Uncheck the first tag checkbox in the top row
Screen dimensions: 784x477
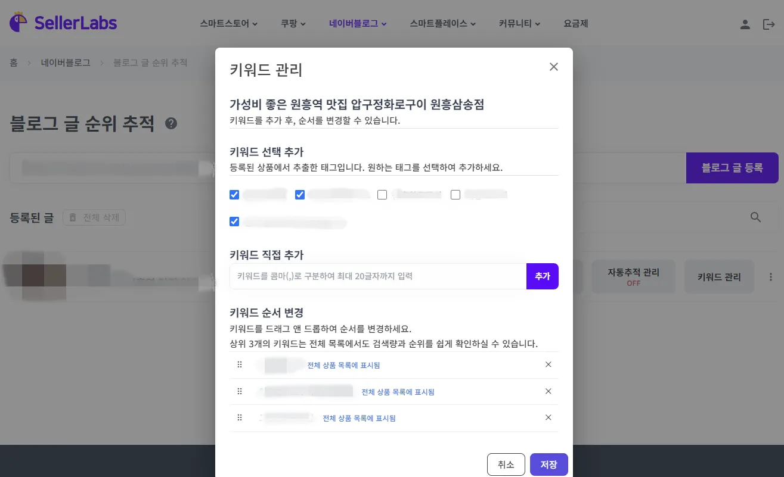[234, 195]
